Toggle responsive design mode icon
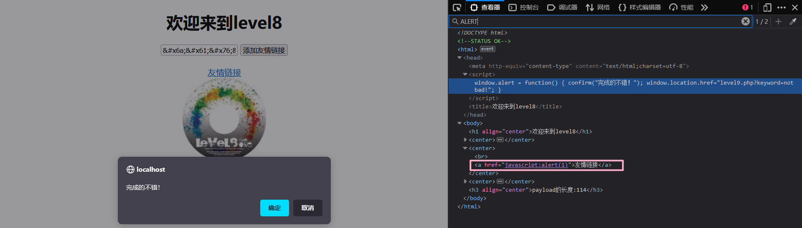802x228 pixels. pyautogui.click(x=767, y=8)
